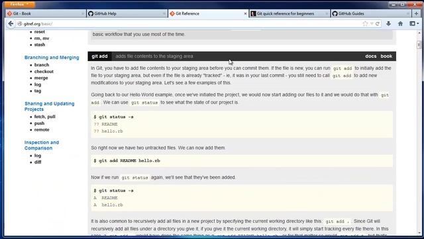Open the Firefox application menu

pos(19,5)
